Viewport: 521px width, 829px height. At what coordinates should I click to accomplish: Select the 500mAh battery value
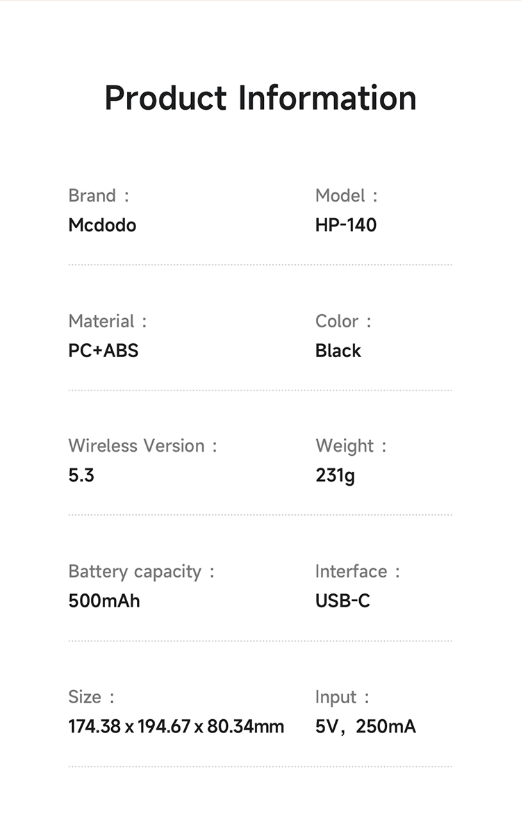(104, 601)
